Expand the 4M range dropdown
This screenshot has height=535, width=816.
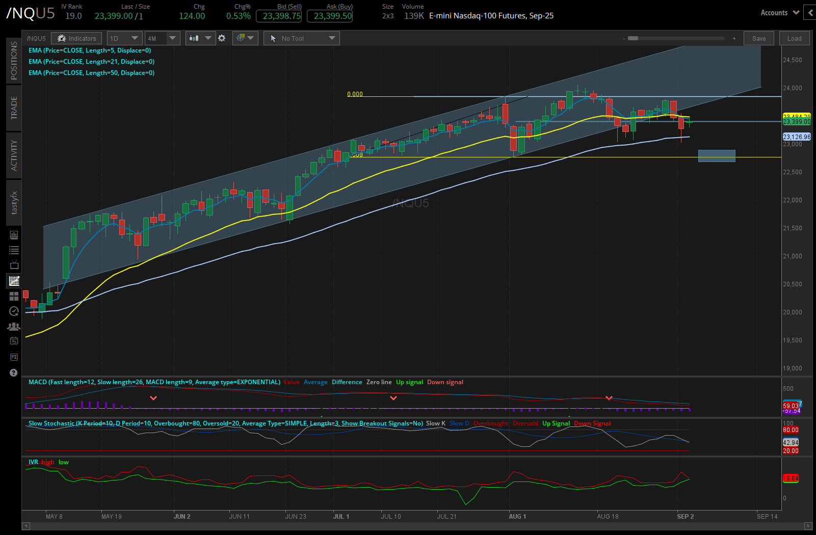(162, 38)
